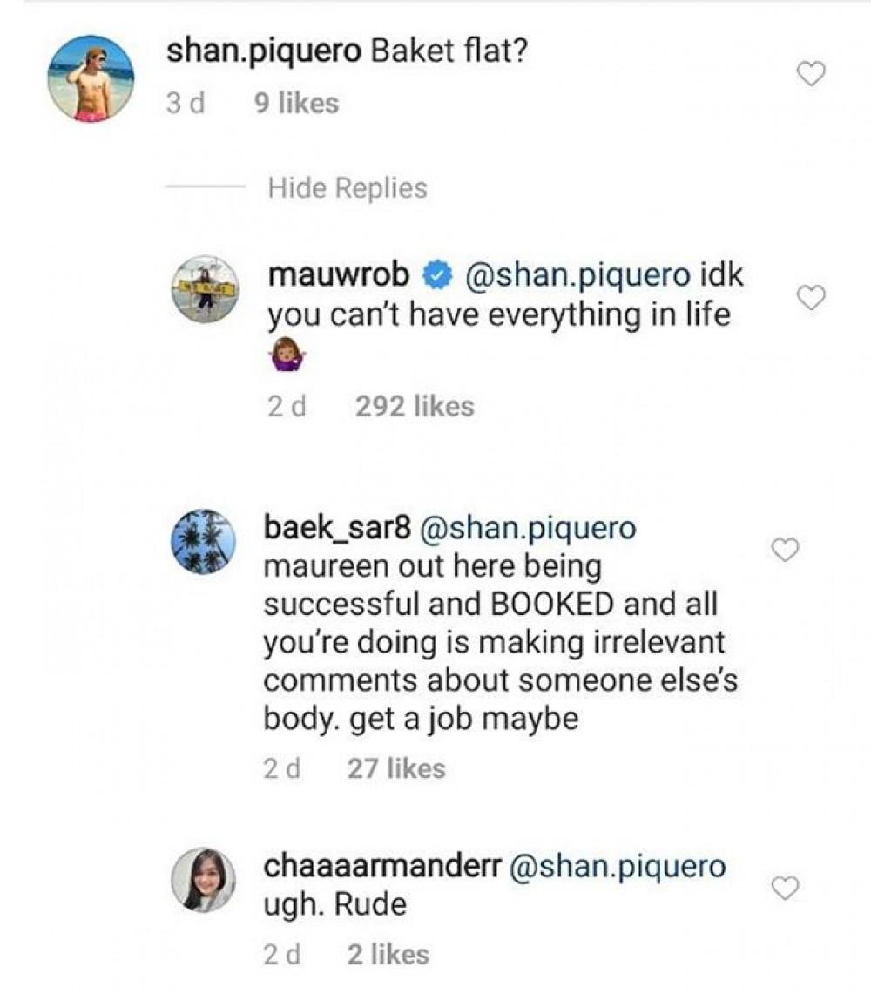Collapse thread with Hide Replies
Viewport: 871px width, 994px height.
348,188
